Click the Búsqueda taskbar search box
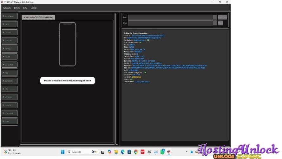Image resolution: width=282 pixels, height=159 pixels. 82,152
